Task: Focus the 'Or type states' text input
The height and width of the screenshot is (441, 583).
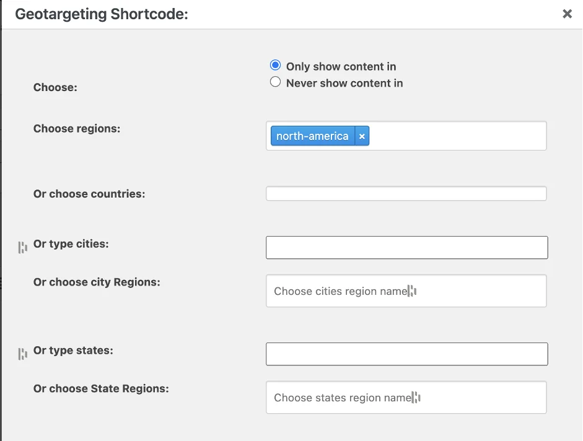Action: click(x=407, y=354)
